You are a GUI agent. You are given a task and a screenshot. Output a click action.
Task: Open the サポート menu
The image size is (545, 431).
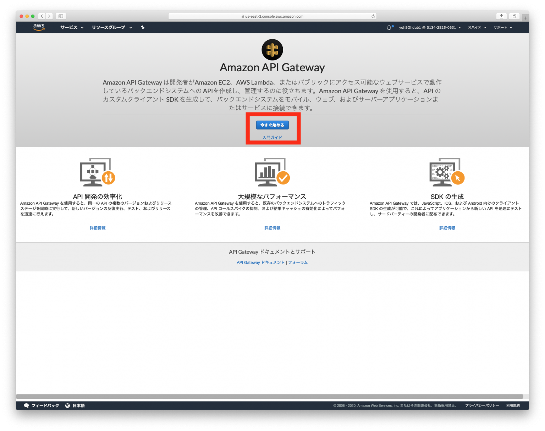coord(502,27)
